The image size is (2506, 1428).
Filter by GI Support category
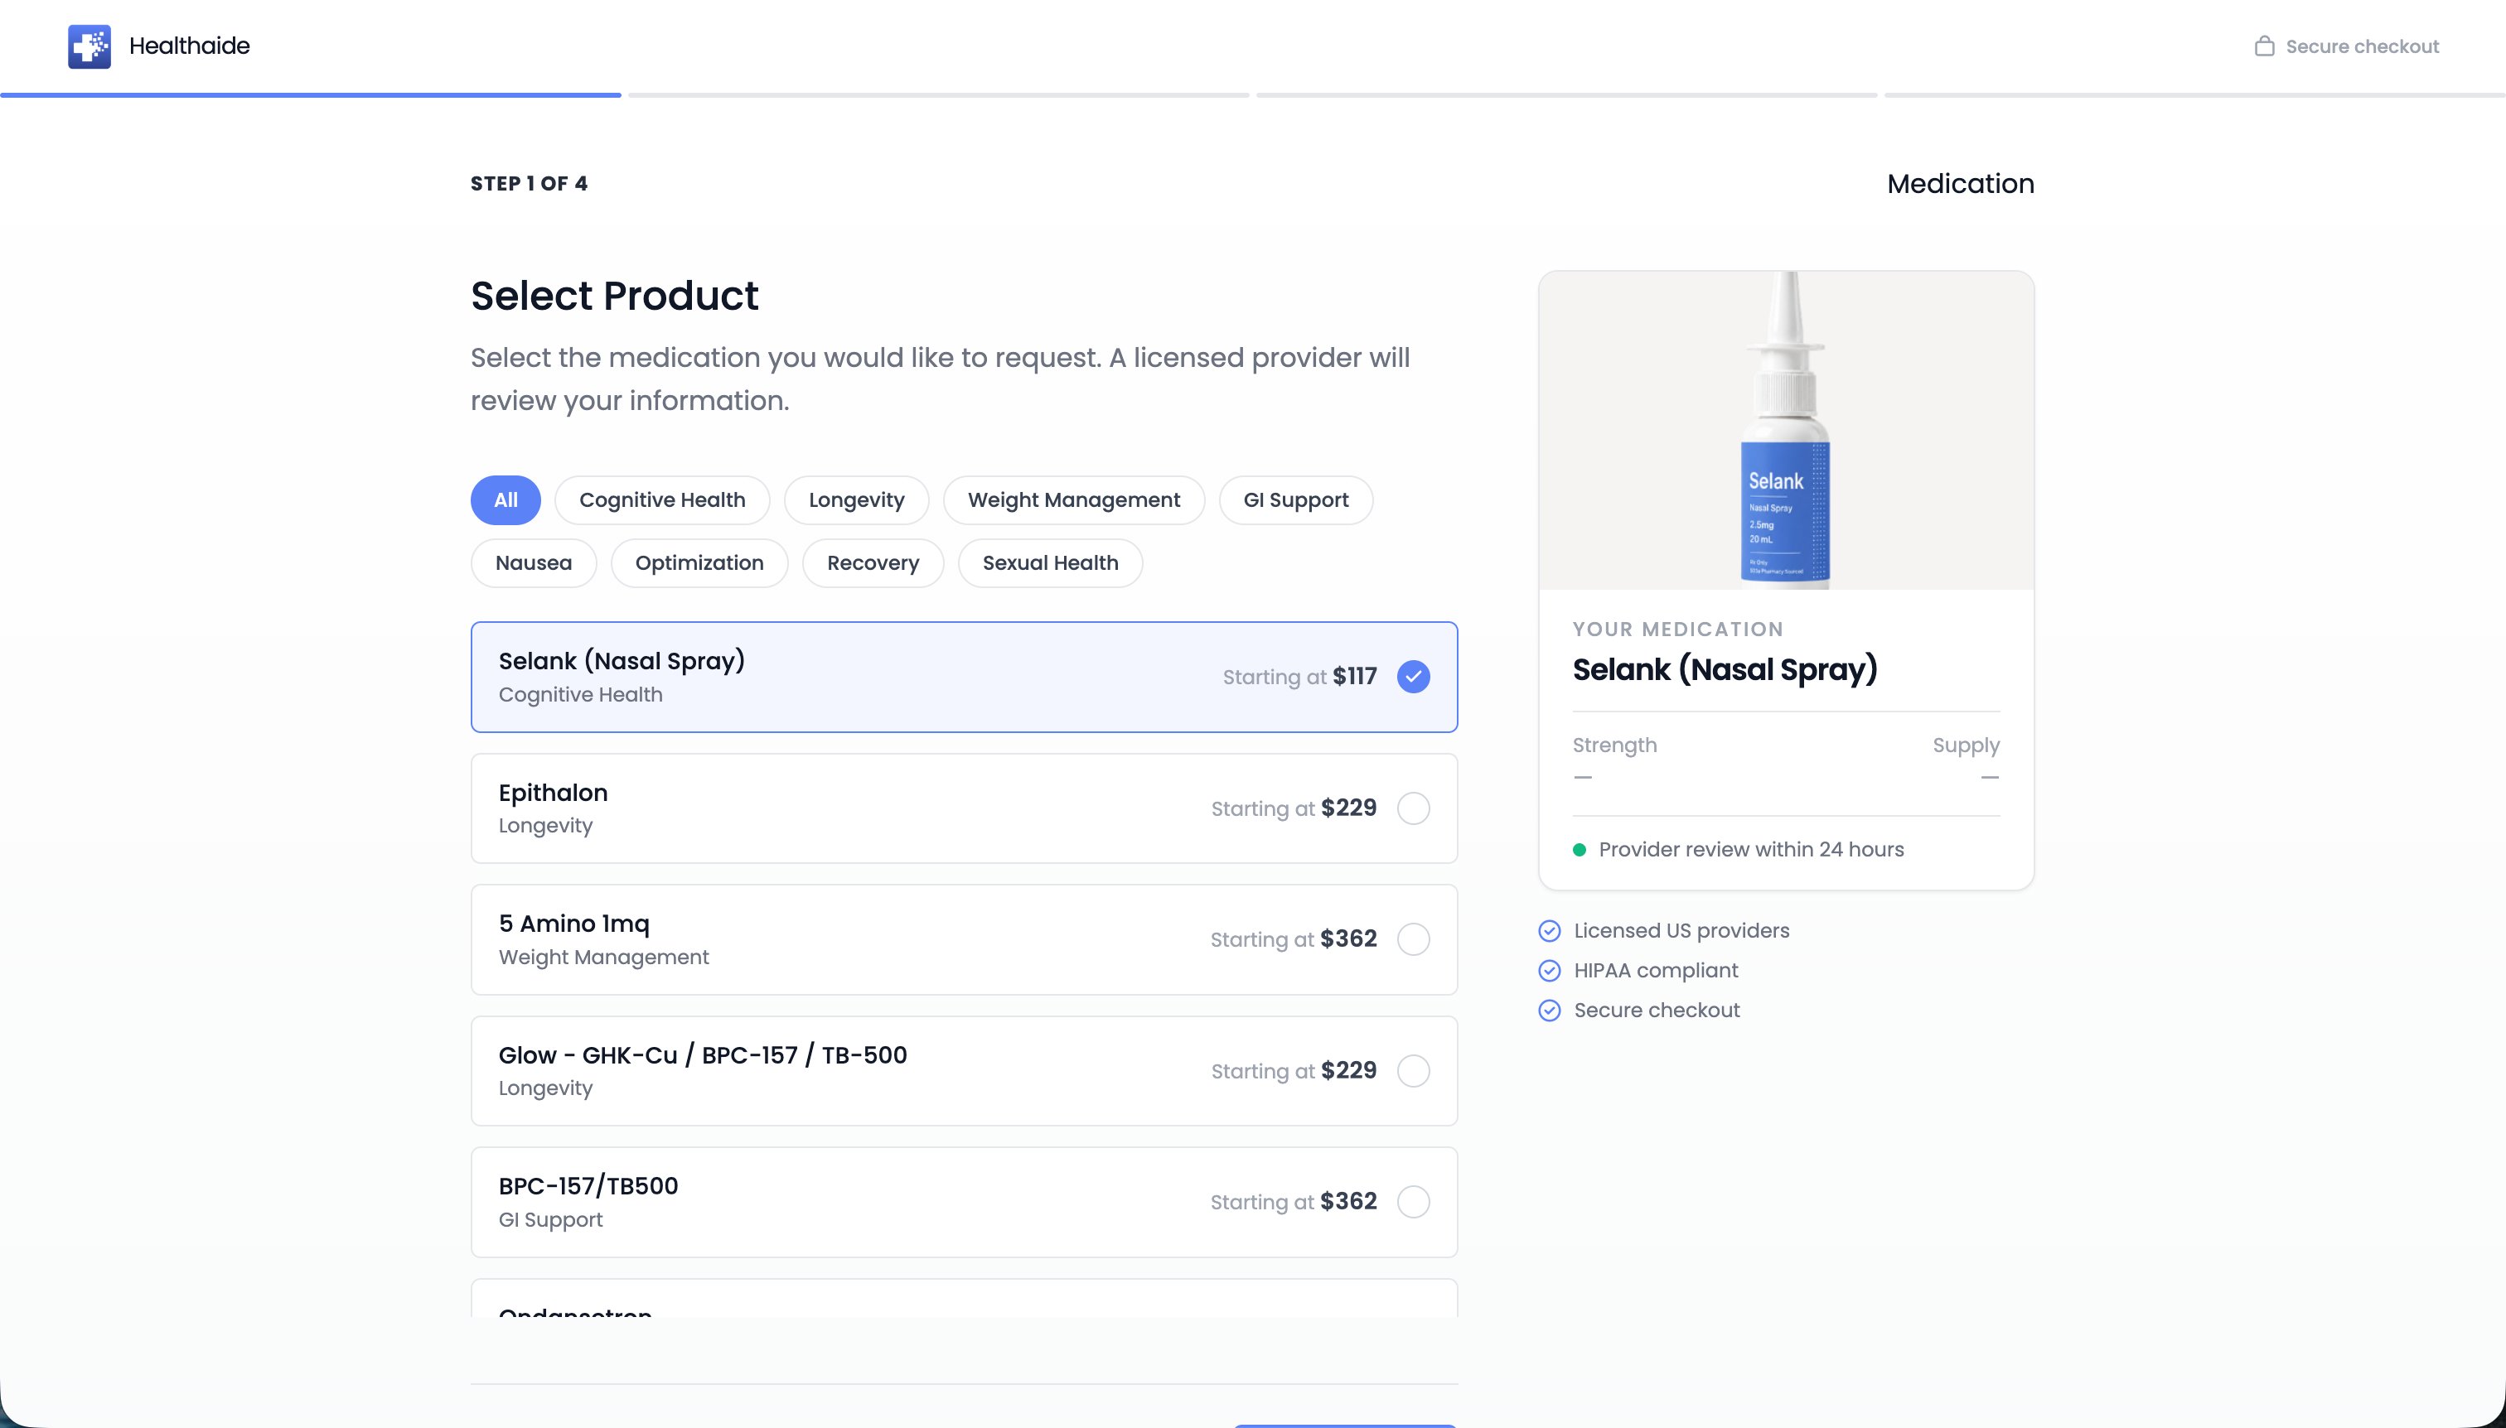click(1295, 500)
